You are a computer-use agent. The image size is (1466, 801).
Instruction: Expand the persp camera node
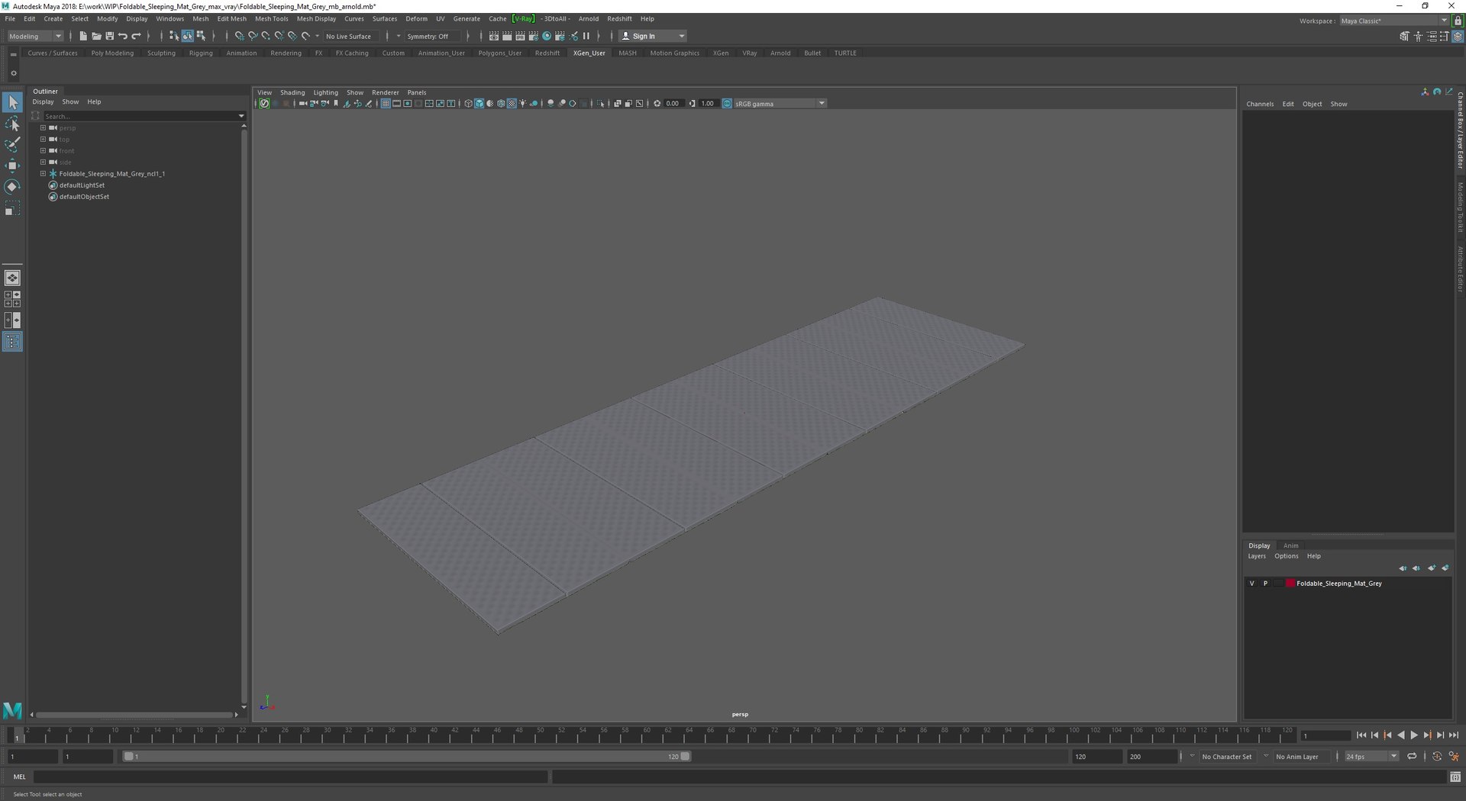tap(43, 128)
